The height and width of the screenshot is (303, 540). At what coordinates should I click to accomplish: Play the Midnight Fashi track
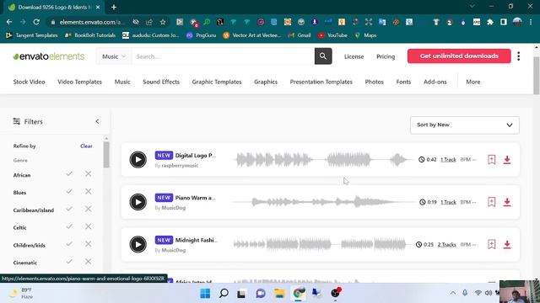coord(138,244)
